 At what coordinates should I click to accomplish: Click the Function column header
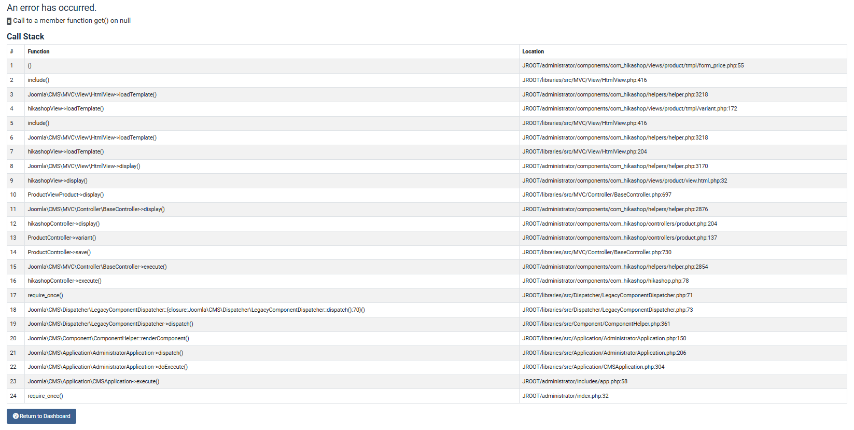[39, 51]
